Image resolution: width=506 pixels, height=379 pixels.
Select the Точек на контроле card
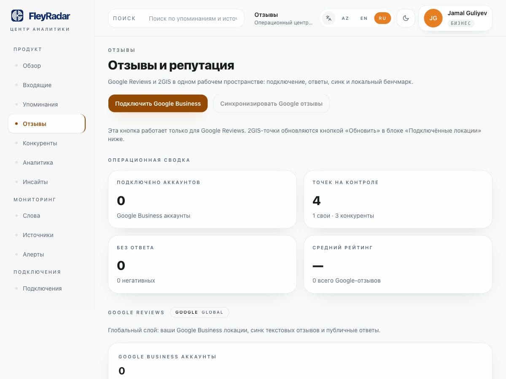click(x=398, y=200)
